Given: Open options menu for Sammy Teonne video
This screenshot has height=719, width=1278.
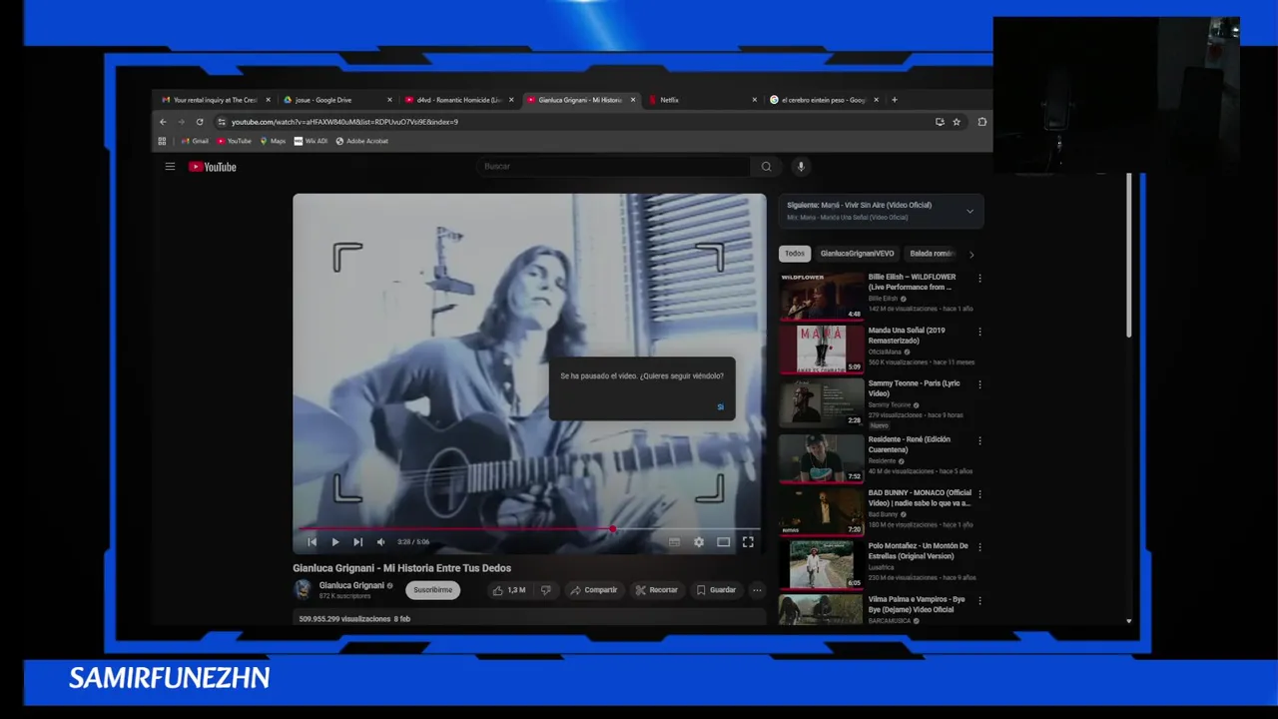Looking at the screenshot, I should pyautogui.click(x=979, y=384).
